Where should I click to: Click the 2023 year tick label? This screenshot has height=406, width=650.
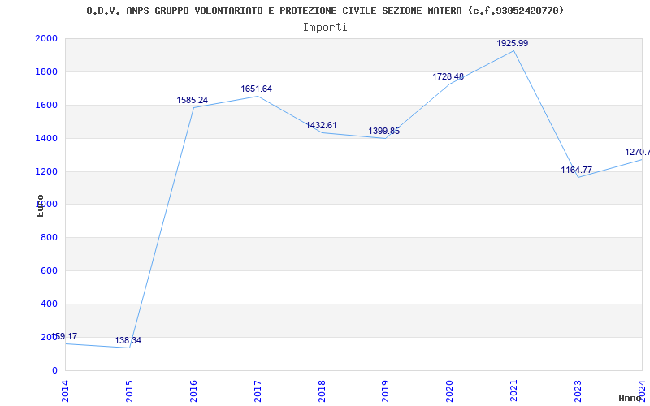tap(578, 390)
